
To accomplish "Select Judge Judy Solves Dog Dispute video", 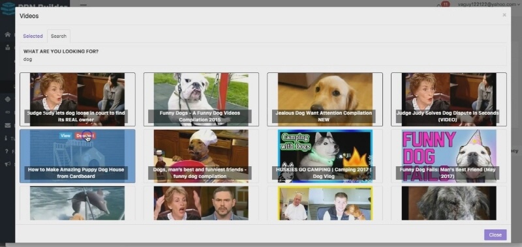I will click(x=449, y=100).
